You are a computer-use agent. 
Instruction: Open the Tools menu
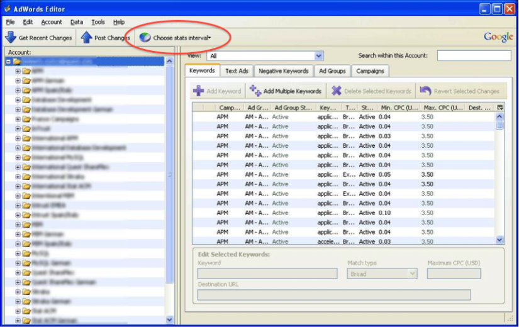coord(98,22)
